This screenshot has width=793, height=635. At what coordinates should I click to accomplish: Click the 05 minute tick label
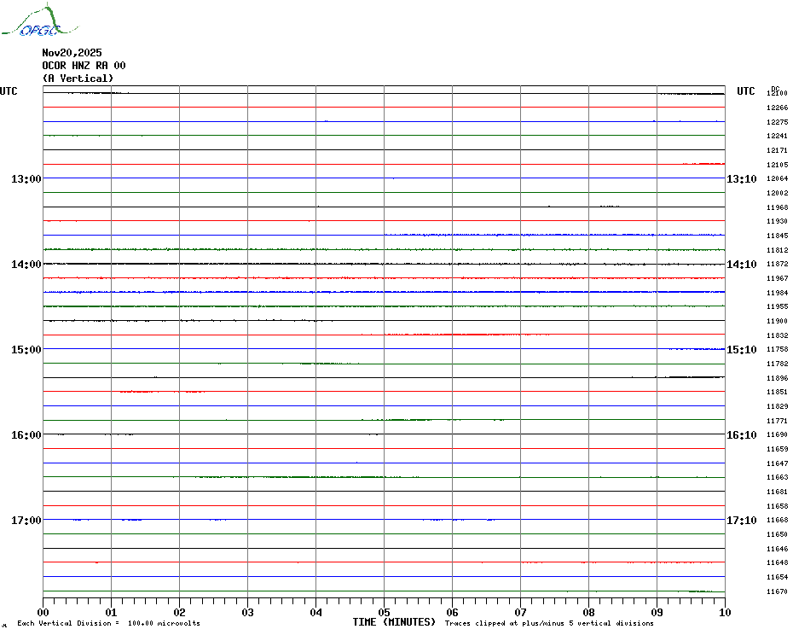tap(384, 612)
